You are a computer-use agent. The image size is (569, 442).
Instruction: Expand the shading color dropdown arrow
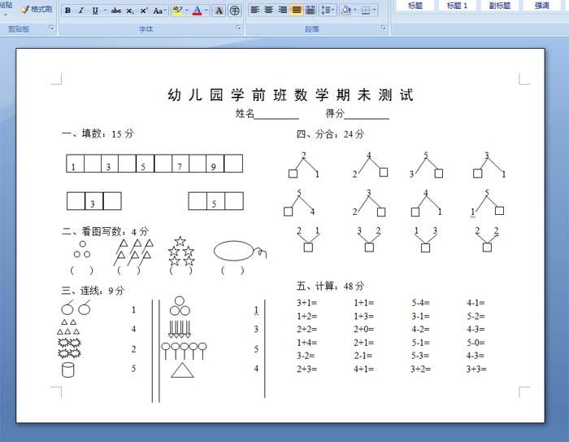(x=355, y=11)
